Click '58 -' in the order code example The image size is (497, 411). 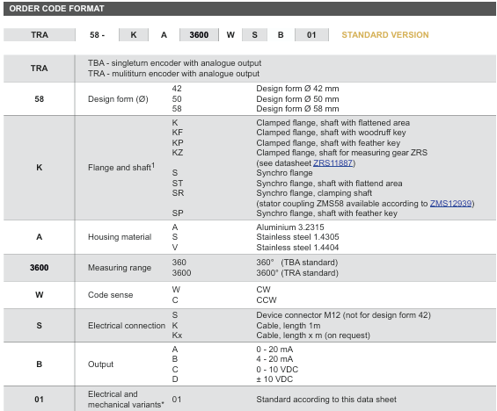click(97, 35)
